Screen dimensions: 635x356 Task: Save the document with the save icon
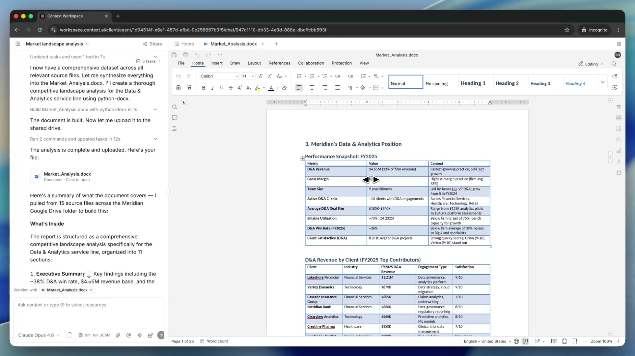174,55
